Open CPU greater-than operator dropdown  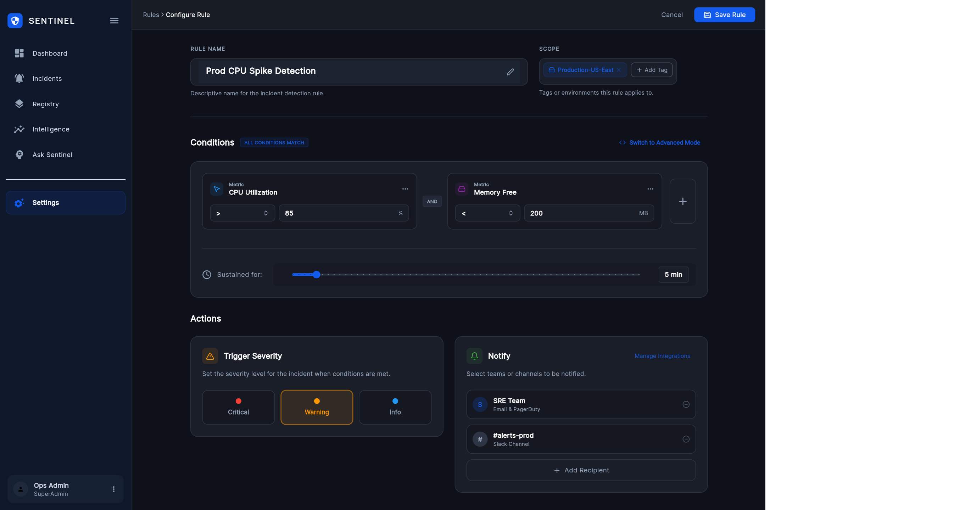(x=242, y=213)
